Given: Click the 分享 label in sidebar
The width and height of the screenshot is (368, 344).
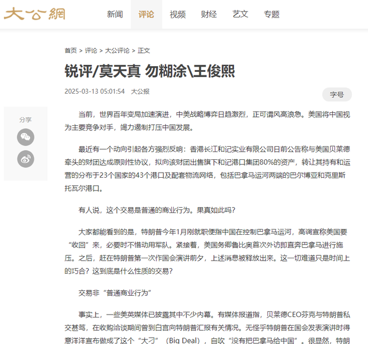Looking at the screenshot, I should tap(25, 120).
